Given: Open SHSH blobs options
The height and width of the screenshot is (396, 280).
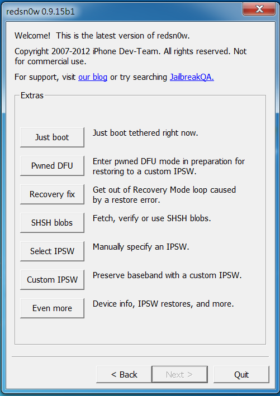Looking at the screenshot, I should 52,223.
